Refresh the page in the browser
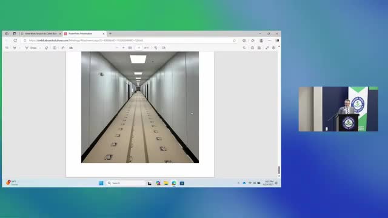388x218 pixels. (15, 41)
